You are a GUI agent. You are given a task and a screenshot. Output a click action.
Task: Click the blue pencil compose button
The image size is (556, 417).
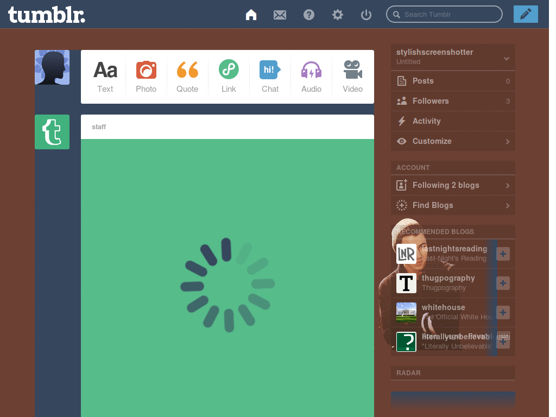pos(526,14)
